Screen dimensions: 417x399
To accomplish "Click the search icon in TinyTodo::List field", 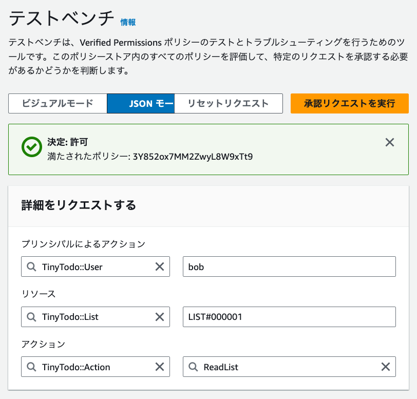I will click(x=32, y=317).
